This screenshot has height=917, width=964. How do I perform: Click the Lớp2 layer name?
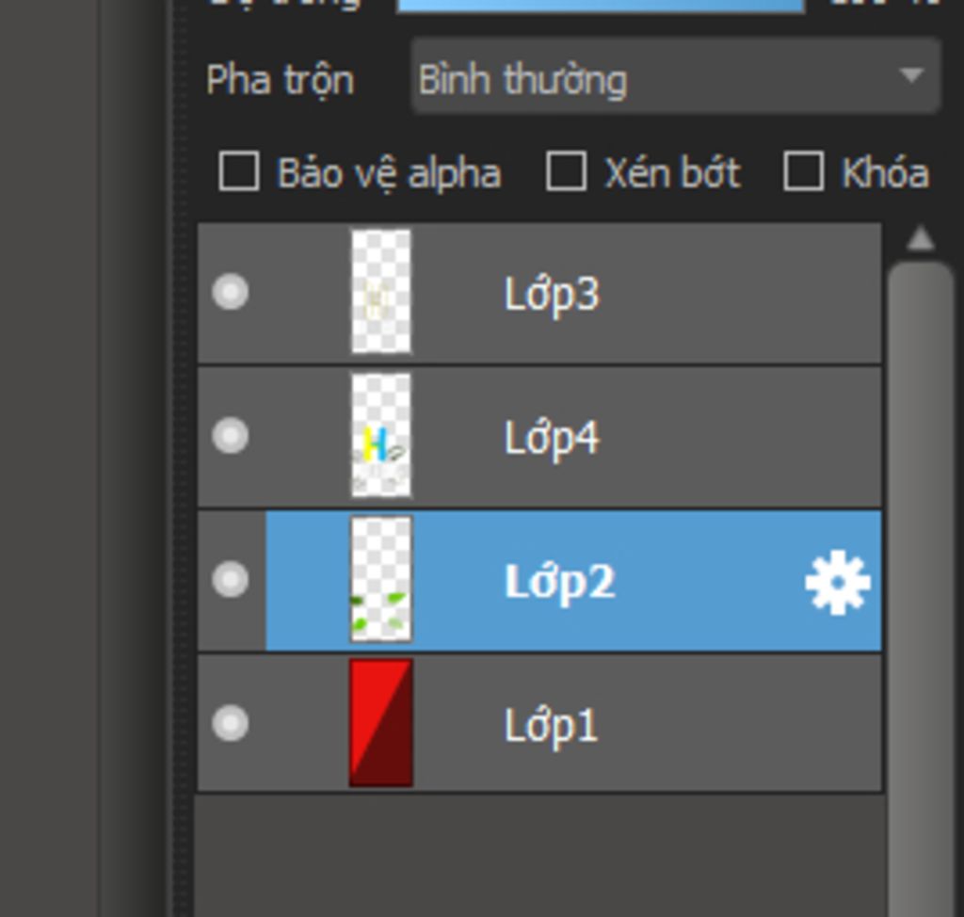559,582
